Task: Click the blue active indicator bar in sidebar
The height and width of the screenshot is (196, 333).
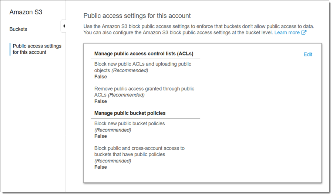Action: pos(10,49)
